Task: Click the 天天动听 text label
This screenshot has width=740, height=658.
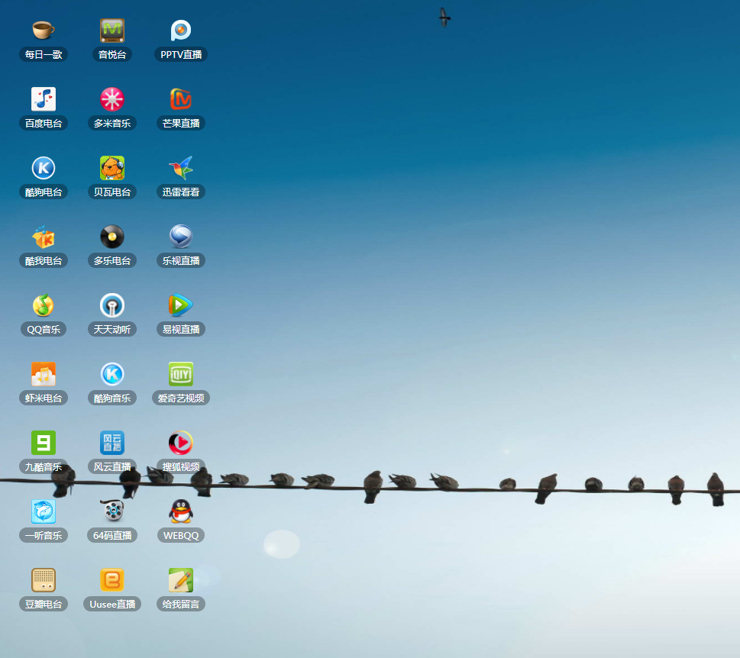Action: click(112, 329)
